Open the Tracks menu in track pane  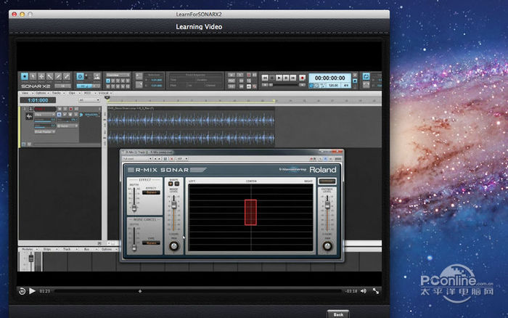[56, 93]
